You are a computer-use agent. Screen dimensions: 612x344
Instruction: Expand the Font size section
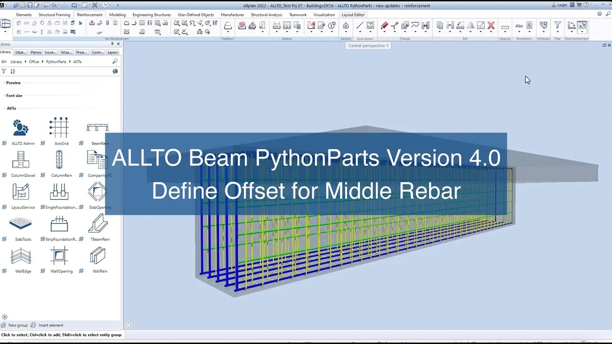pyautogui.click(x=14, y=96)
